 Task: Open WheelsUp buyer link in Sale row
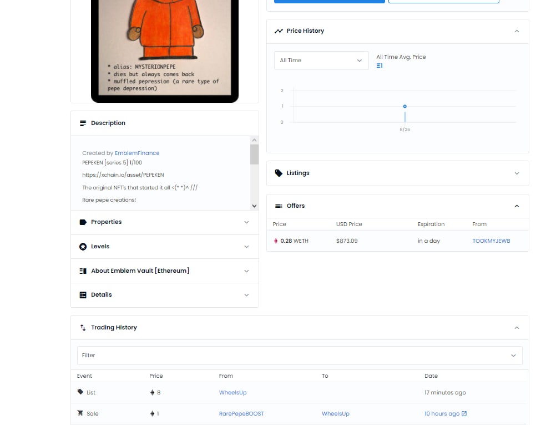[x=336, y=414]
